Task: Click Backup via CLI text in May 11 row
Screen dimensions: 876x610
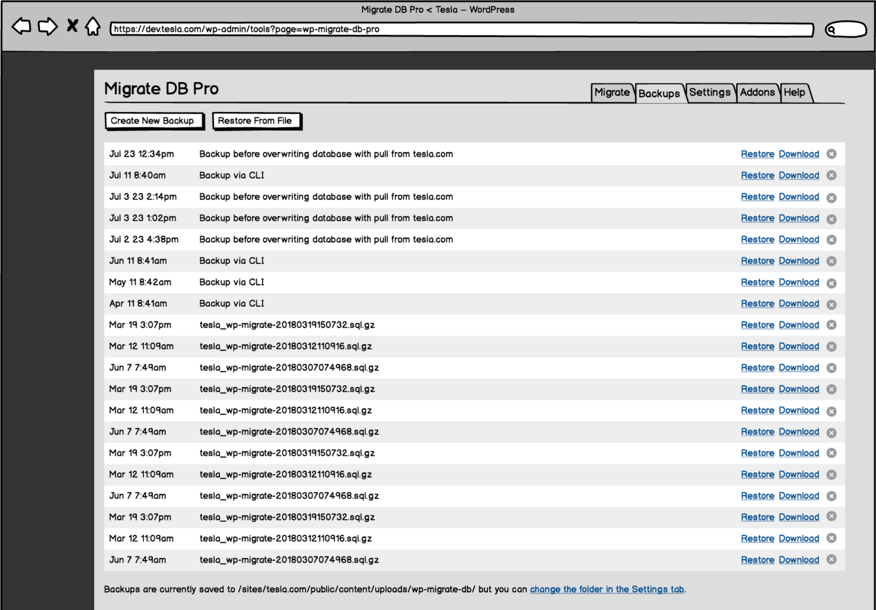Action: (232, 282)
